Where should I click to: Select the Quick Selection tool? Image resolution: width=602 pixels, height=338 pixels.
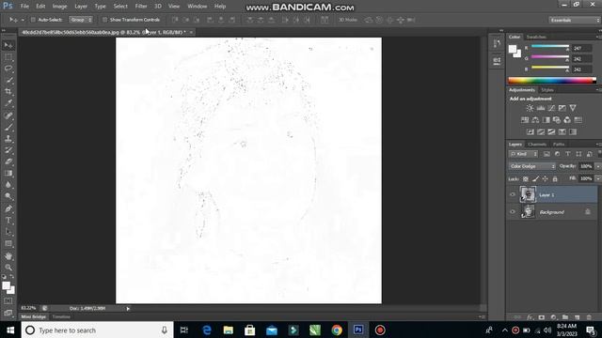tap(8, 80)
